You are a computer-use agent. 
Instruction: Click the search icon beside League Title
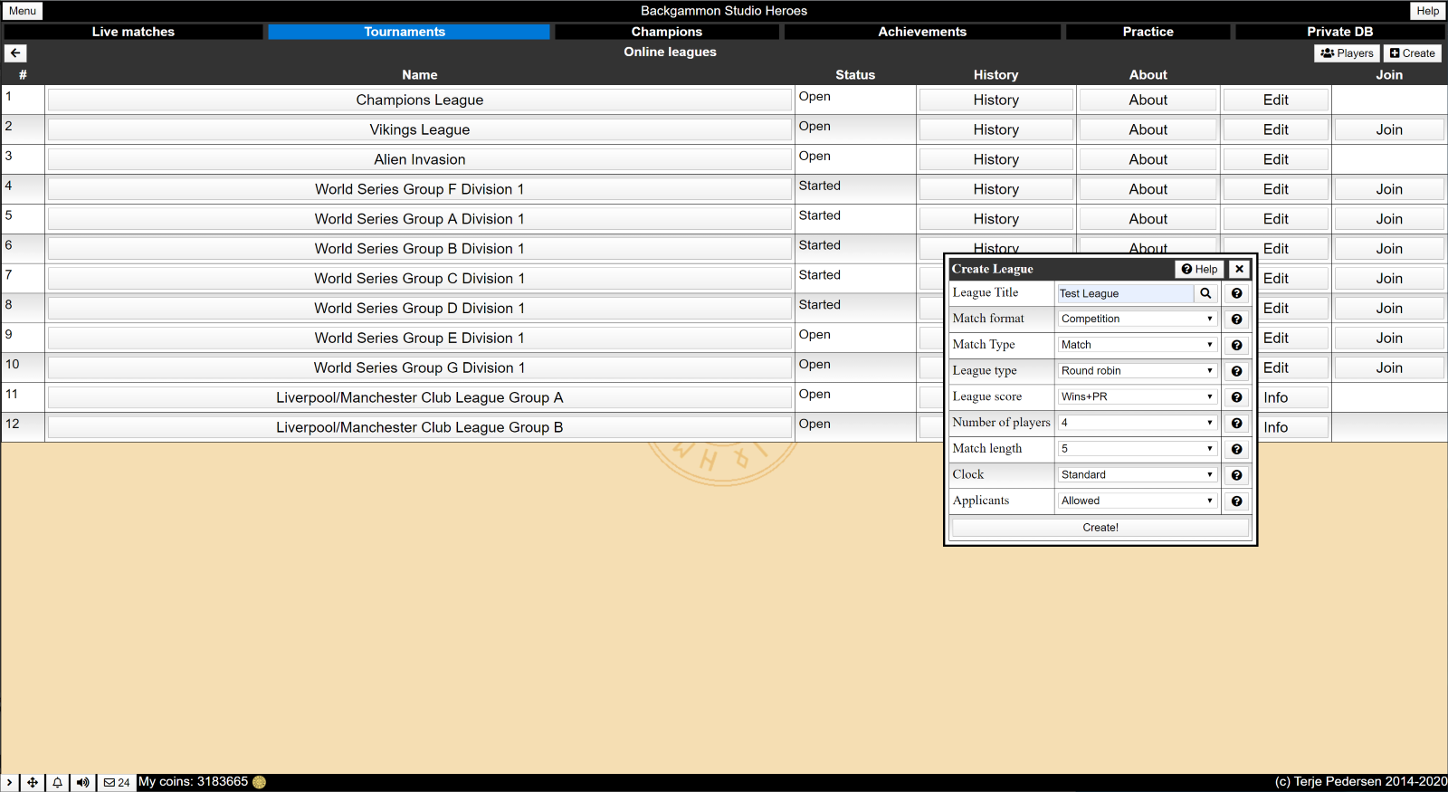(1205, 293)
